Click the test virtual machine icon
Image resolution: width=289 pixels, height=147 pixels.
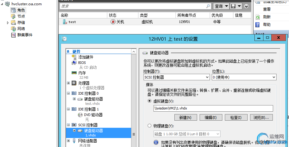pos(65,22)
